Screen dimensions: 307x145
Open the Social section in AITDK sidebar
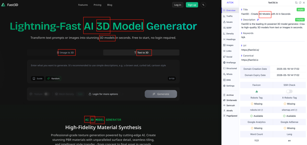coord(230,57)
